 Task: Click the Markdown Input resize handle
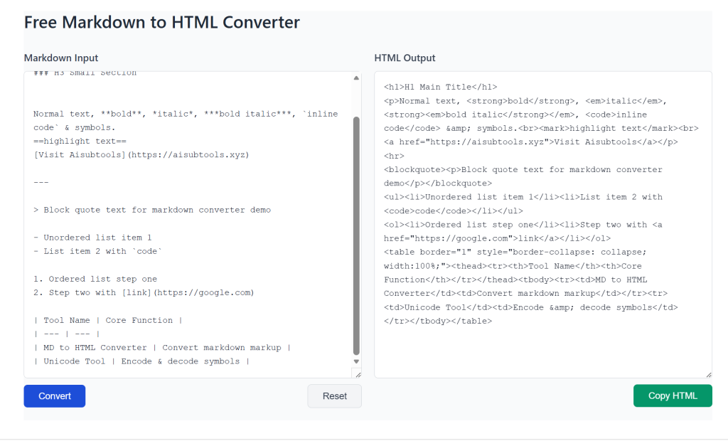pyautogui.click(x=358, y=374)
